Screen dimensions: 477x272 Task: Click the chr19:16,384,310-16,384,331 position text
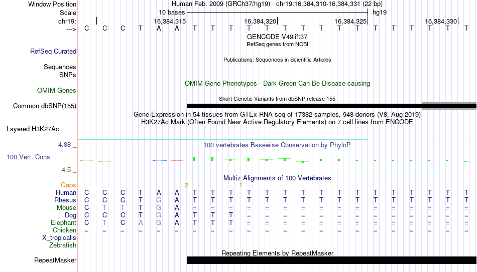(329, 4)
